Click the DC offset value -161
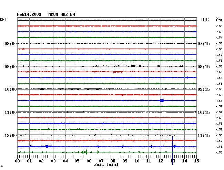 pyautogui.click(x=219, y=147)
